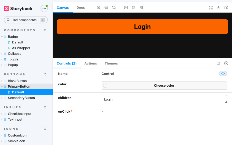This screenshot has width=232, height=145.
Task: Click the color swatch circle
Action: click(x=105, y=86)
